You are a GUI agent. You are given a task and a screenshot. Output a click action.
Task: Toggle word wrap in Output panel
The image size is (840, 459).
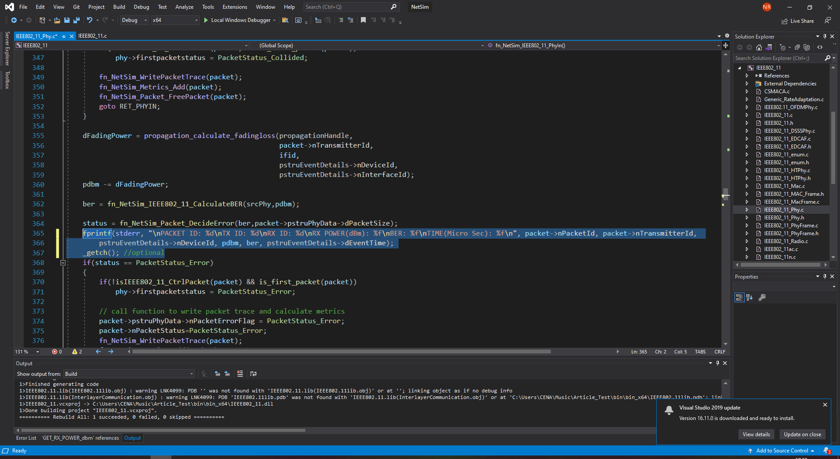(253, 374)
